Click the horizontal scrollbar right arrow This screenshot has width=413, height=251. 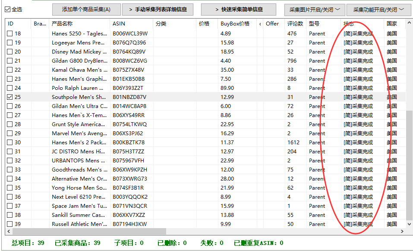(402, 231)
